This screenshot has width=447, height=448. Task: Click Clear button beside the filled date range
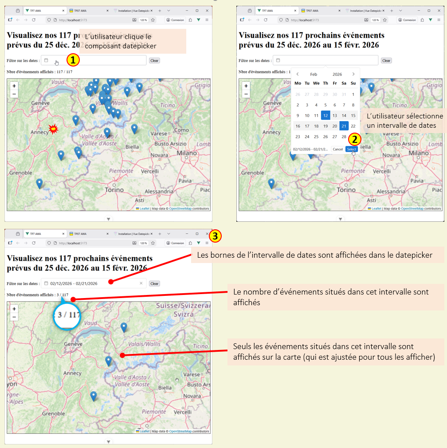click(154, 284)
